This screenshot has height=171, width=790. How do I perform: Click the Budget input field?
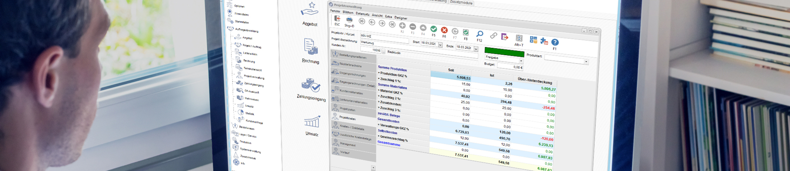pos(510,67)
